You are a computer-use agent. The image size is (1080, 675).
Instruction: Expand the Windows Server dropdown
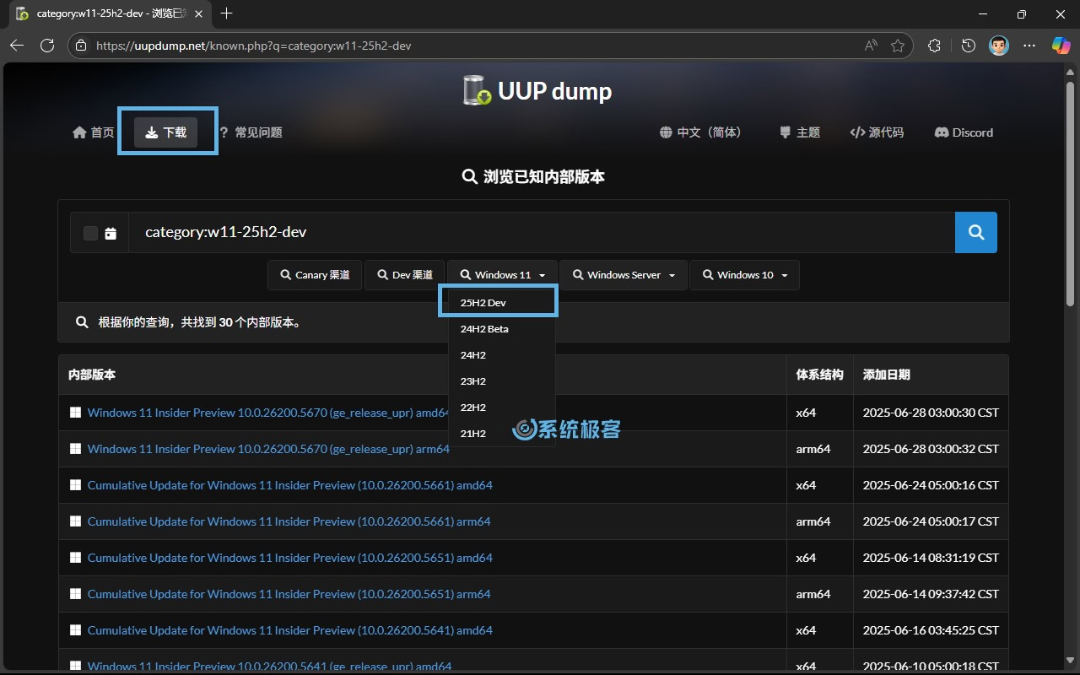point(624,275)
